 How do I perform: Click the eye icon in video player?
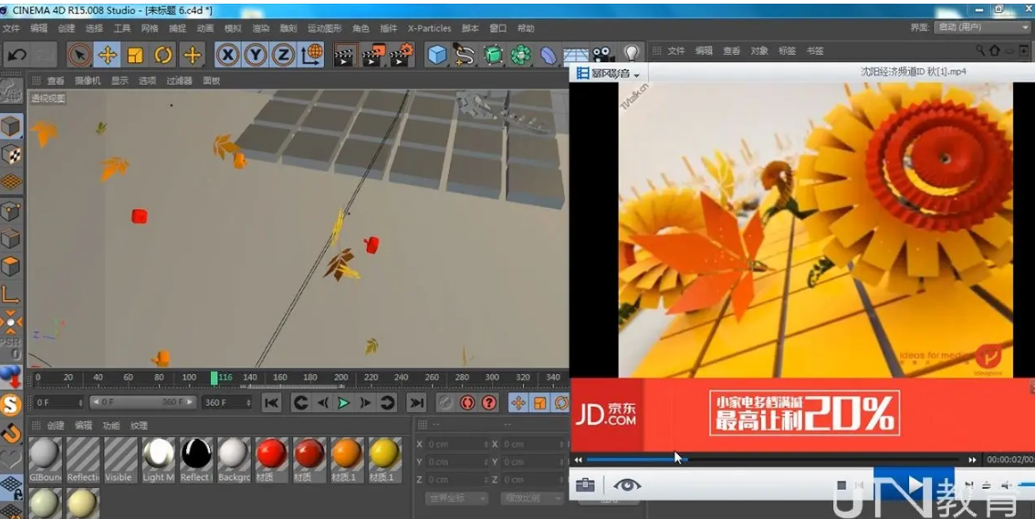(x=627, y=486)
